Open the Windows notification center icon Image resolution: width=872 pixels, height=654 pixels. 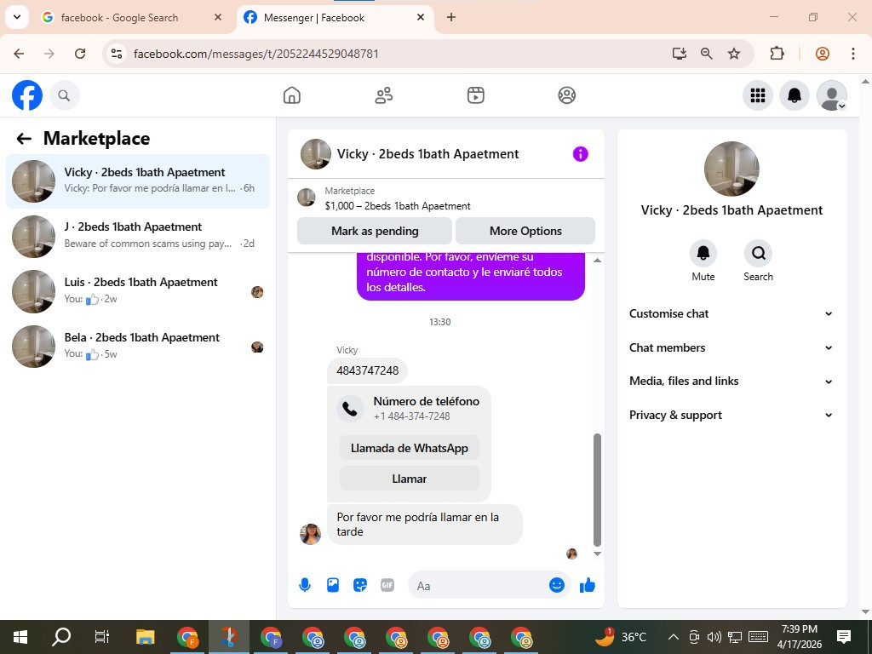pos(844,637)
